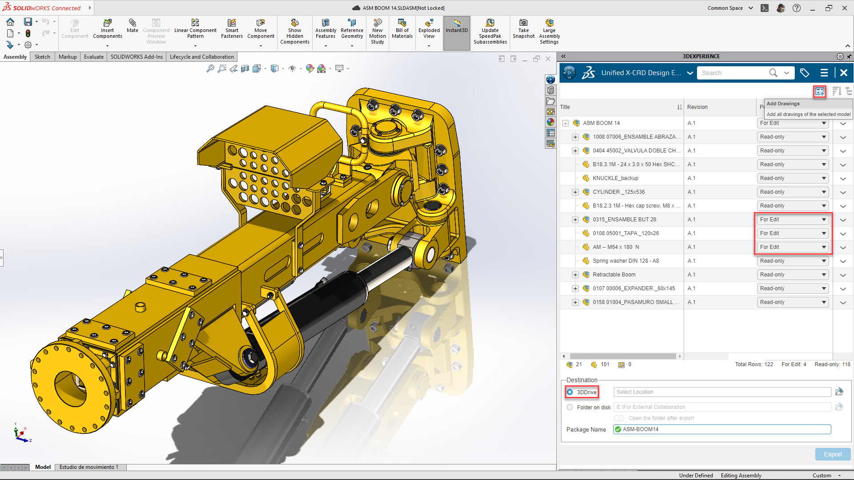Viewport: 854px width, 480px height.
Task: Expand the CYLINDER _125x536 tree node
Action: click(575, 192)
